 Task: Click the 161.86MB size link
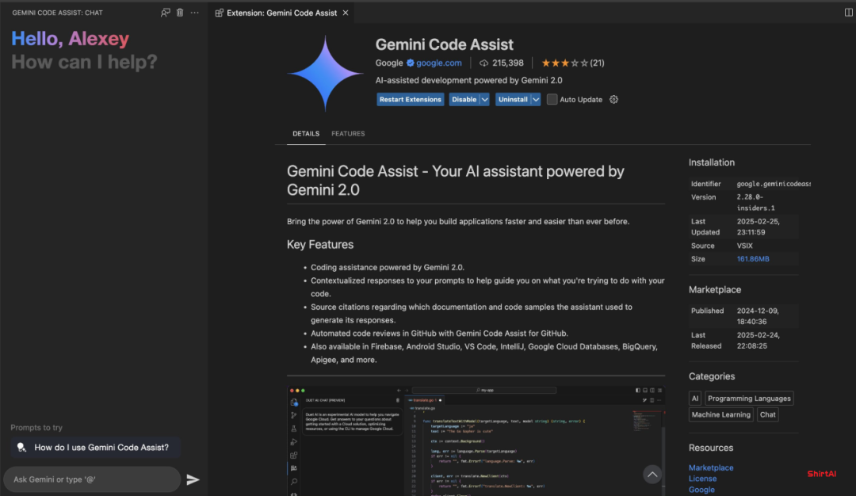tap(753, 259)
